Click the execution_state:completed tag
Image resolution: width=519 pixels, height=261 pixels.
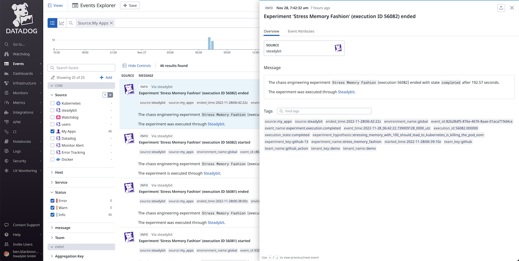287,135
